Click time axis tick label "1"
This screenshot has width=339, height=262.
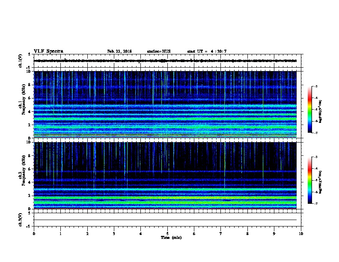pos(60,234)
